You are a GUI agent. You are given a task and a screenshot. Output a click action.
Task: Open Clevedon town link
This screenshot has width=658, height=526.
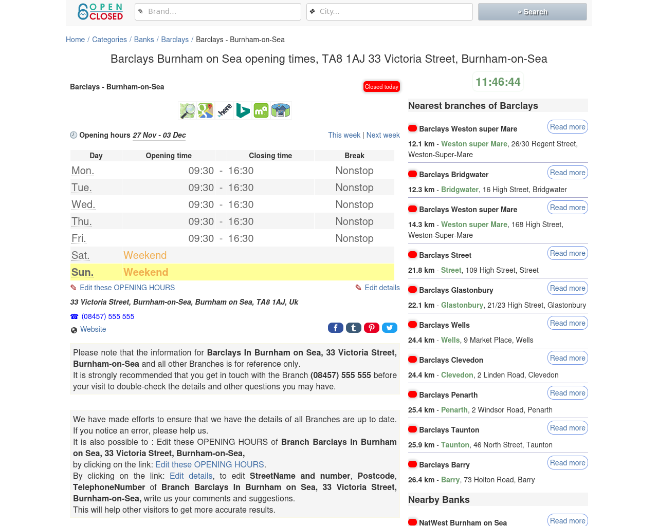tap(457, 375)
